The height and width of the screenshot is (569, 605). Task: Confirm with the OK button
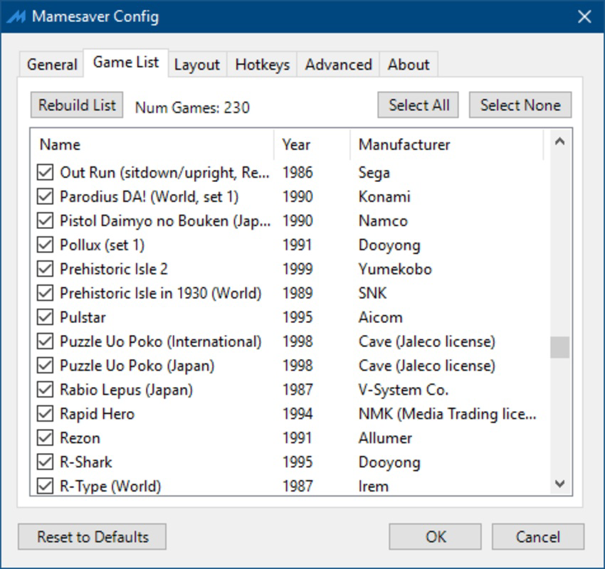click(435, 536)
